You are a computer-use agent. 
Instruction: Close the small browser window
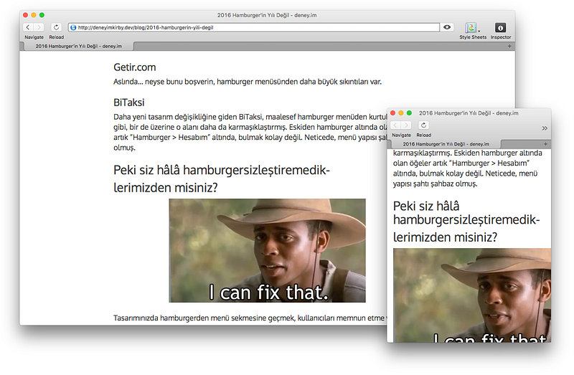tap(392, 113)
